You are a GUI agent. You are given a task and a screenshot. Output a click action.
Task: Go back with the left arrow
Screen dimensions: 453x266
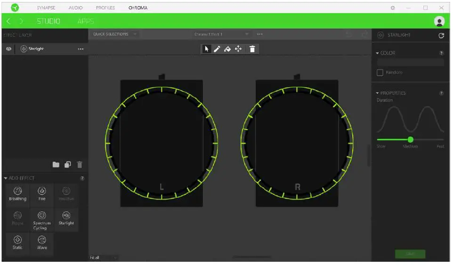[8, 21]
